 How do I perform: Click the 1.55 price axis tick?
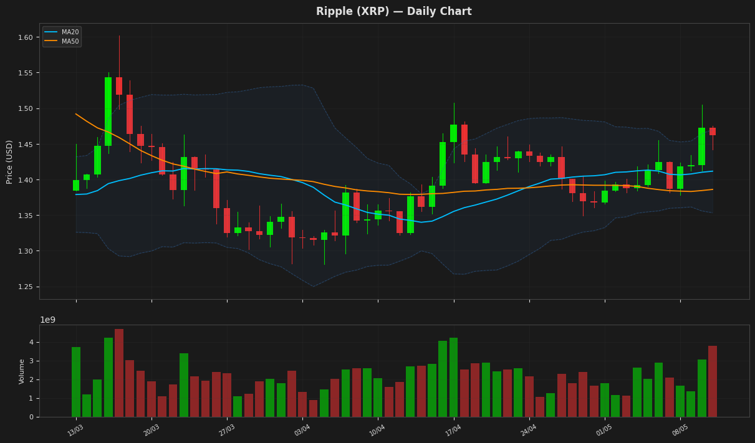click(x=25, y=73)
